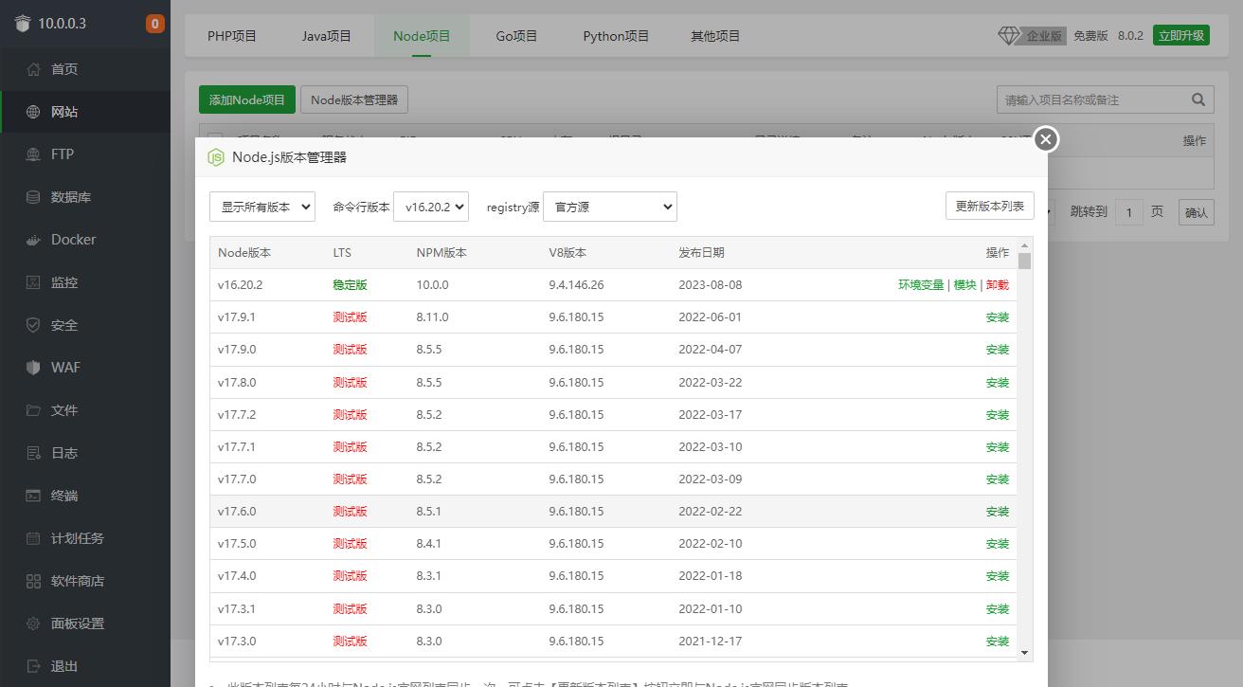Click the orange notification badge 0

click(x=154, y=24)
